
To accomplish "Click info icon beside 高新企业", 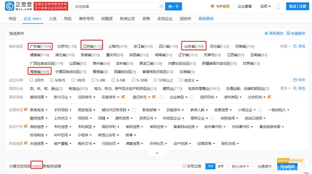I will pyautogui.click(x=212, y=118).
